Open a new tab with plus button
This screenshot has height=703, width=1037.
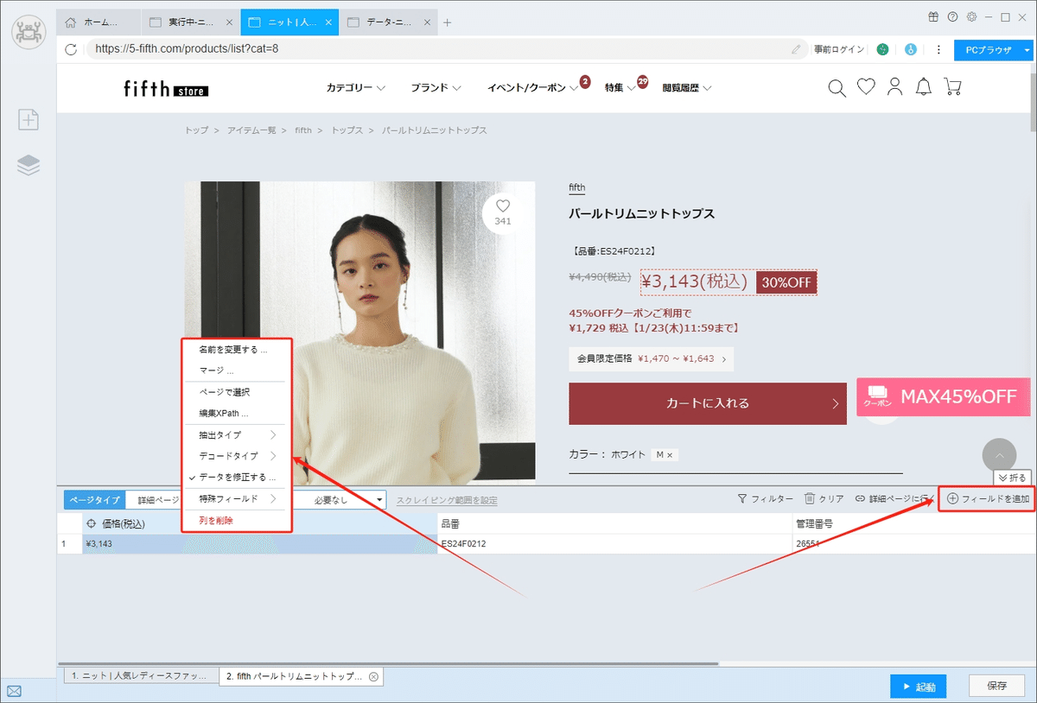tap(447, 22)
